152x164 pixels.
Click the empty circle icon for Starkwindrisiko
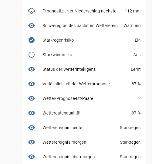coord(32,55)
